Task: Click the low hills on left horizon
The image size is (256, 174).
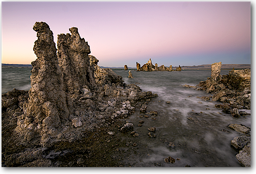Action: pyautogui.click(x=15, y=65)
